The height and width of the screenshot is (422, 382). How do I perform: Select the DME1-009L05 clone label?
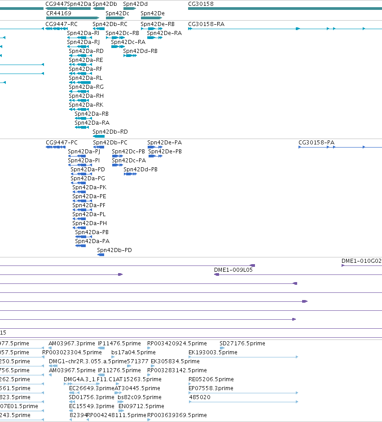233,270
